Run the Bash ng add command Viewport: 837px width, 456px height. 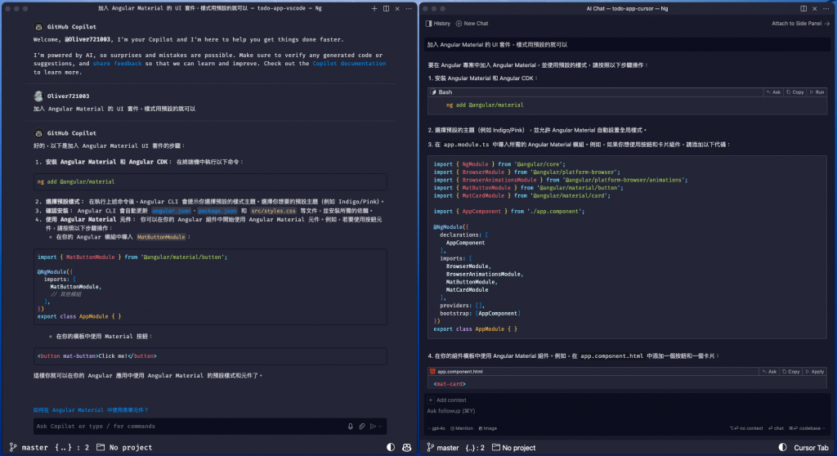point(817,92)
